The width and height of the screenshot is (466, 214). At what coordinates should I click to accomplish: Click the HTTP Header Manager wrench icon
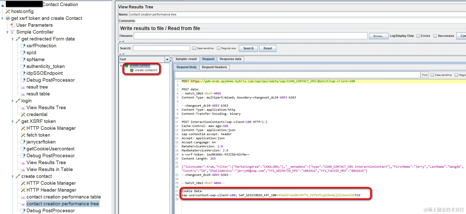coord(23,190)
